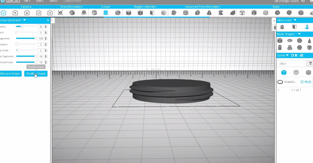
Task: Add a cube from Basic Shapes
Action: (x=280, y=41)
